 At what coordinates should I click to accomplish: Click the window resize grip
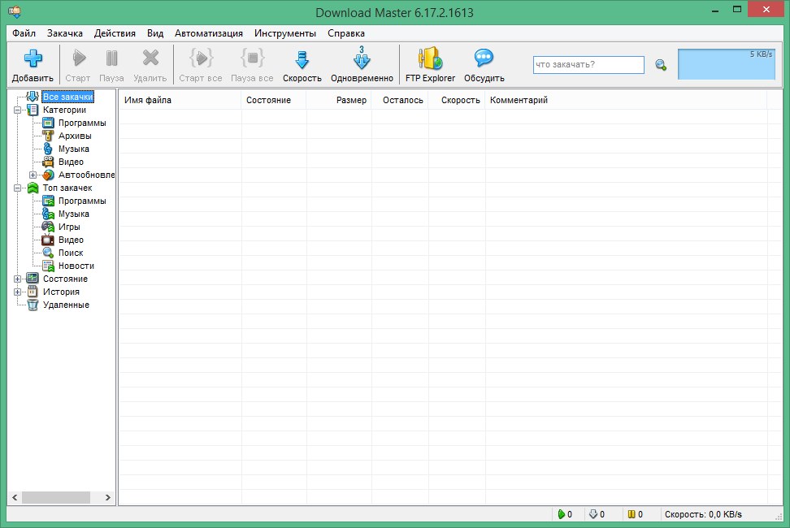(x=779, y=517)
